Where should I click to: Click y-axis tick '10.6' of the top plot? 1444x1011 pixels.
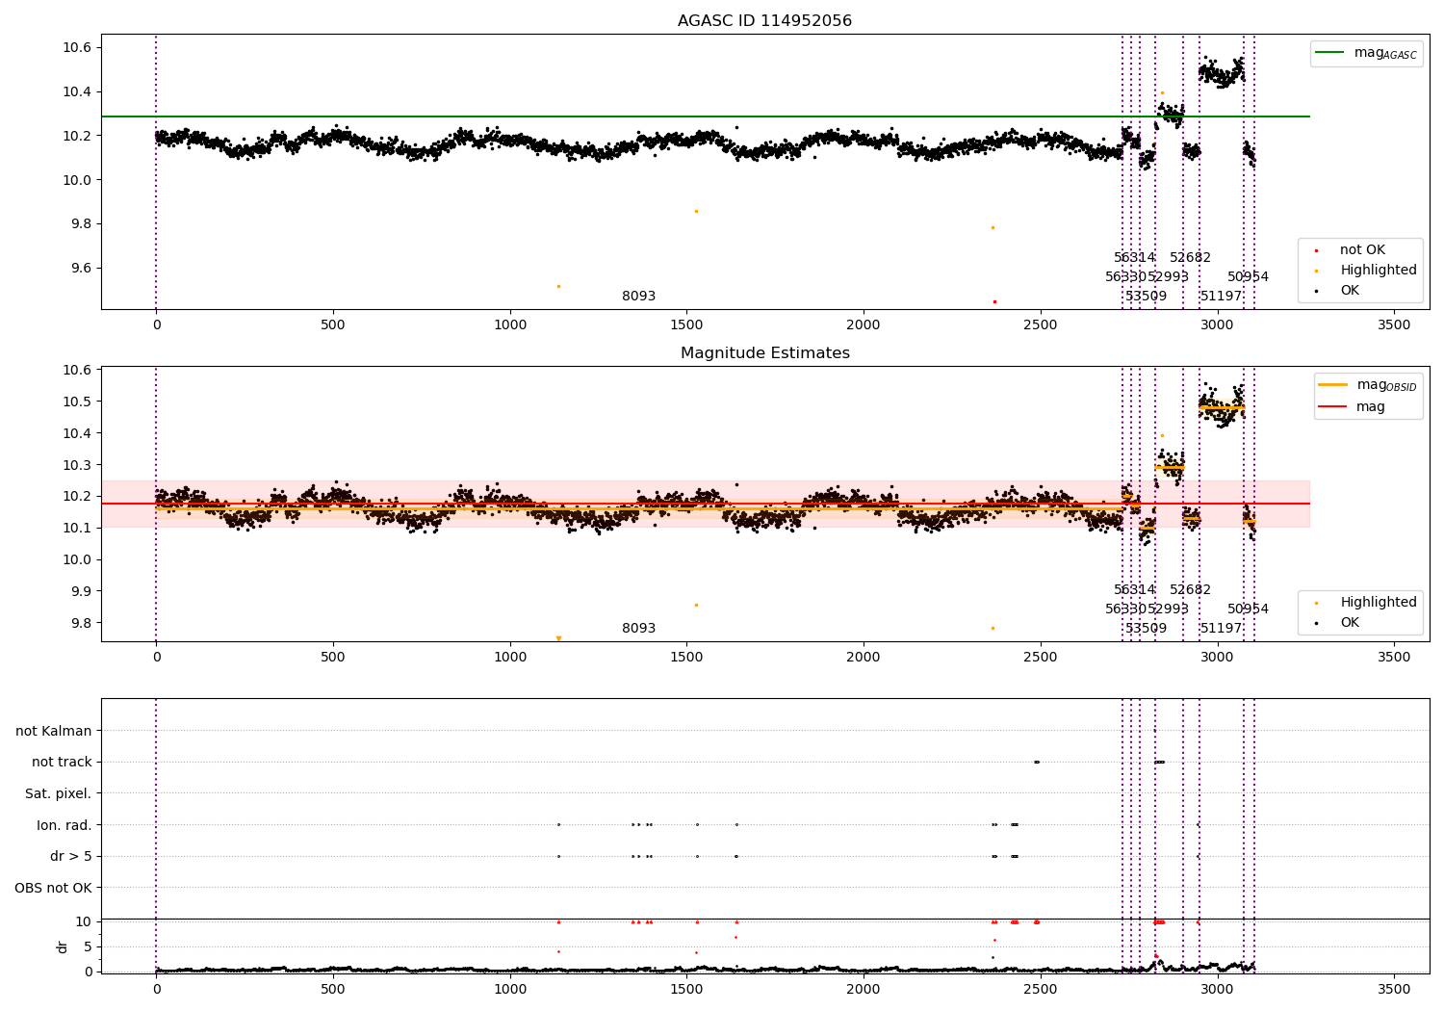coord(78,48)
